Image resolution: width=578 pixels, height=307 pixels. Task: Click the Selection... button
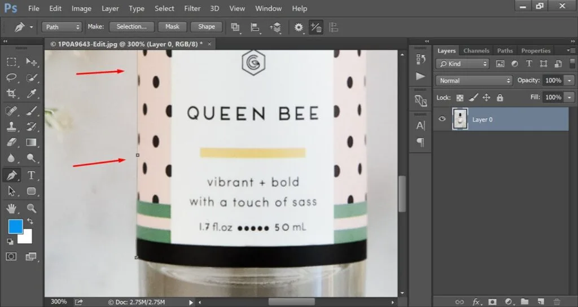(132, 27)
